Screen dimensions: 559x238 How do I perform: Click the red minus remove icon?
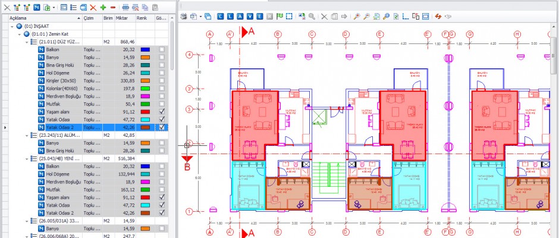[113, 8]
